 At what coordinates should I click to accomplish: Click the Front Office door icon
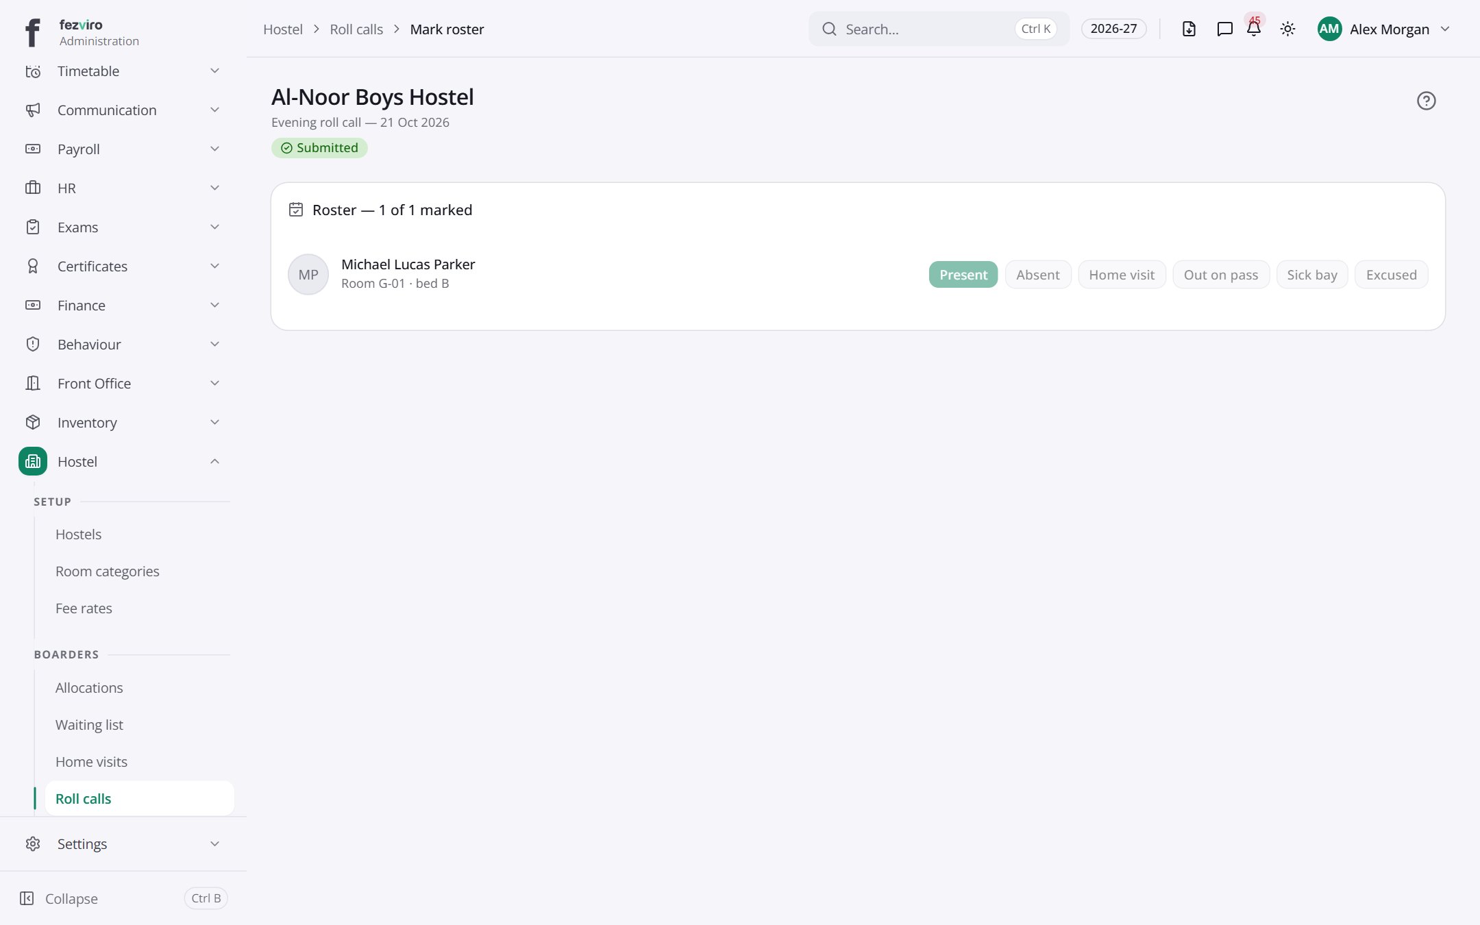33,383
